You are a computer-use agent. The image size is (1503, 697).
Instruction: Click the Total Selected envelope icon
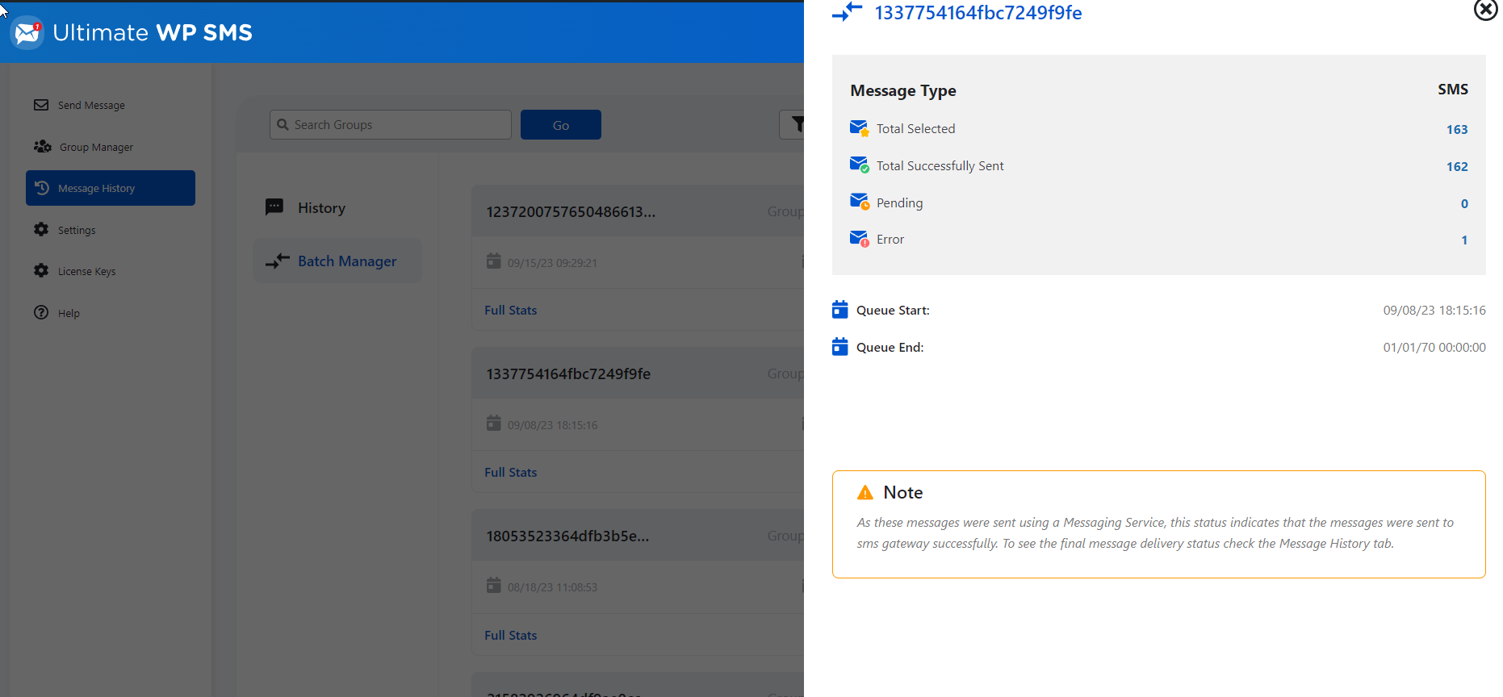click(x=859, y=128)
